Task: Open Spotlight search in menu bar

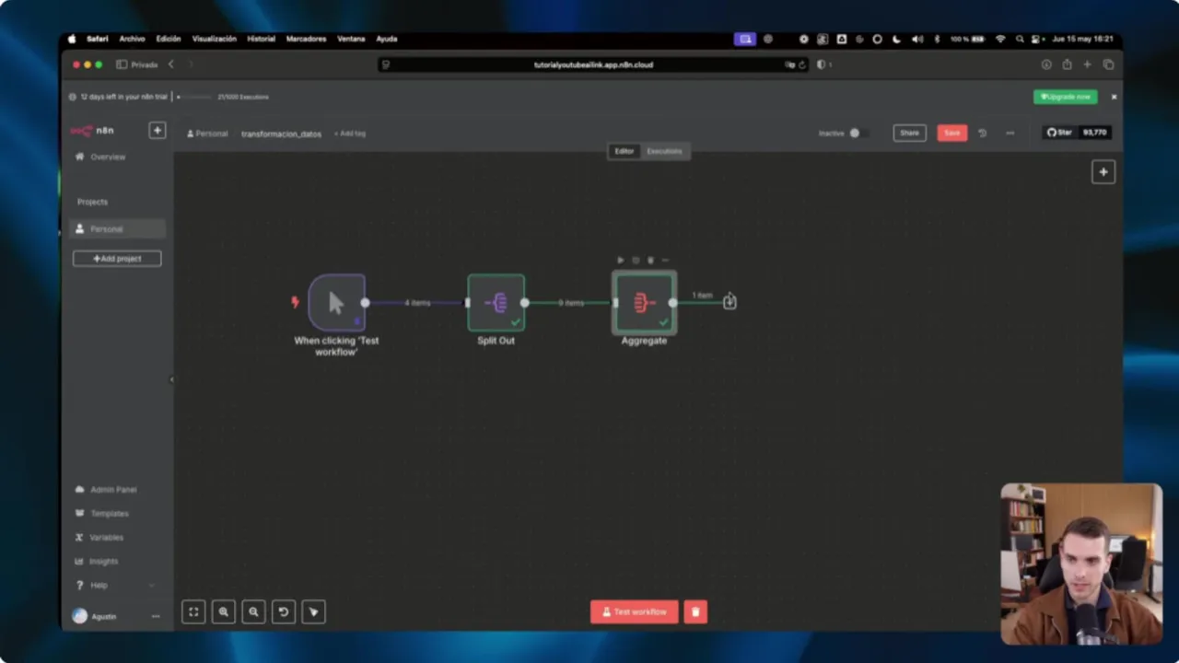Action: (x=1020, y=39)
